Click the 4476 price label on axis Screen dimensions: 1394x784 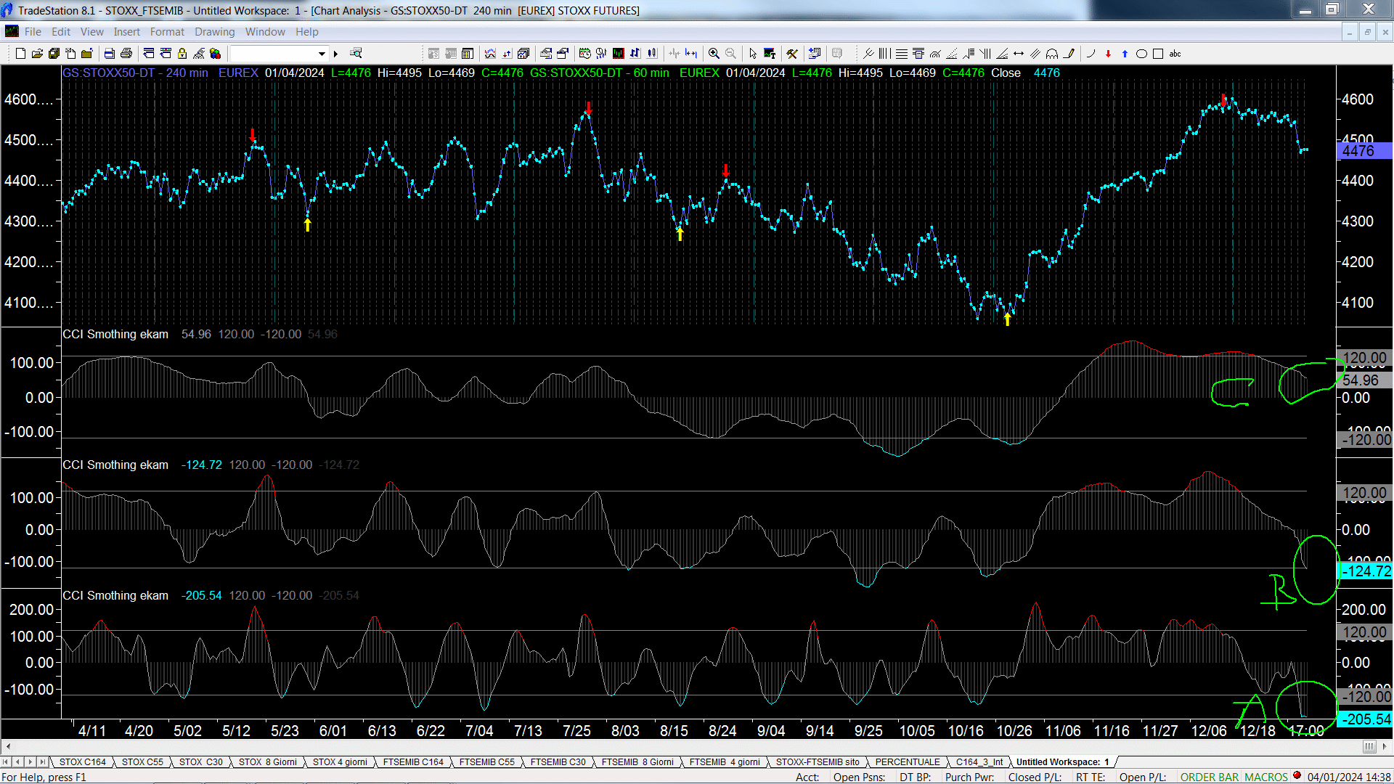[1364, 151]
